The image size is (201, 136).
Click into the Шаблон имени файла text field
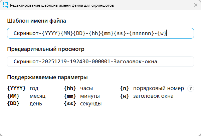[x=100, y=33]
